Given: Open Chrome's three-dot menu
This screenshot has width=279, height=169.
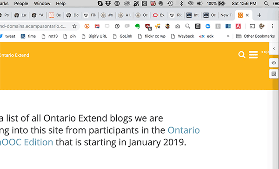Looking at the screenshot, I should coord(272,27).
